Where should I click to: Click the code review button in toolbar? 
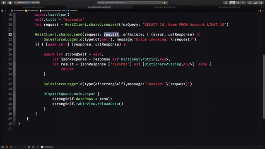(x=226, y=3)
